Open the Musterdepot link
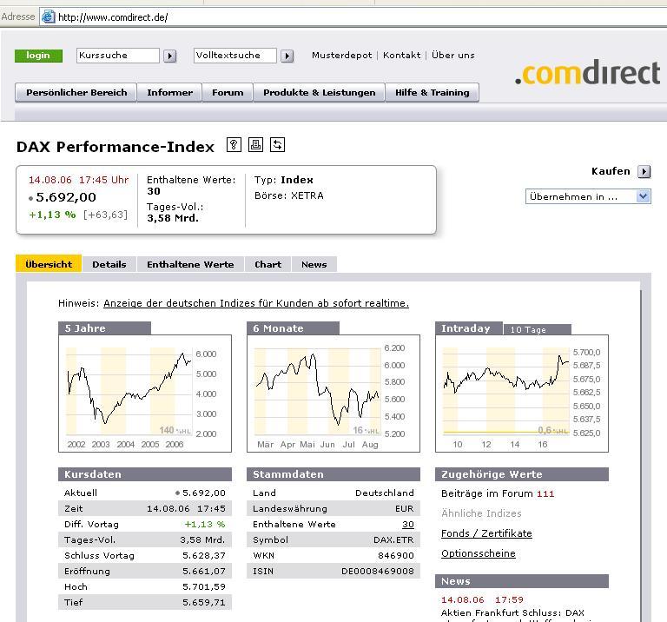This screenshot has height=622, width=667. tap(341, 56)
